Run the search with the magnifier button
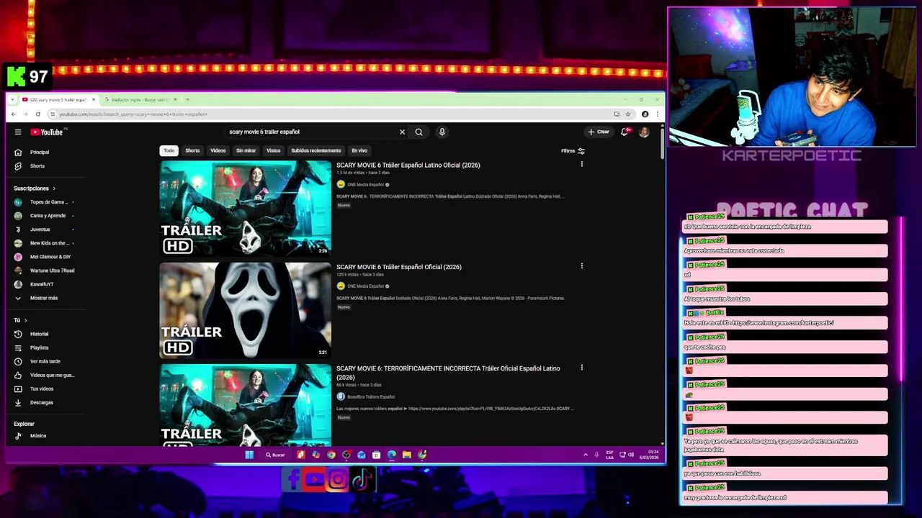 (x=419, y=132)
